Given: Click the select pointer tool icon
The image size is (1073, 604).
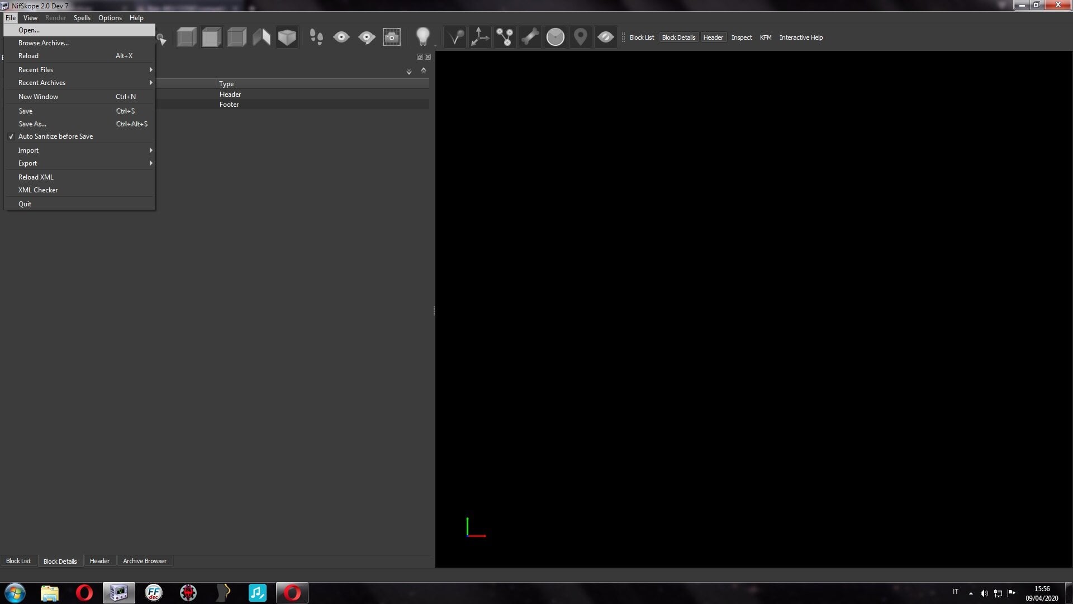Looking at the screenshot, I should [162, 39].
